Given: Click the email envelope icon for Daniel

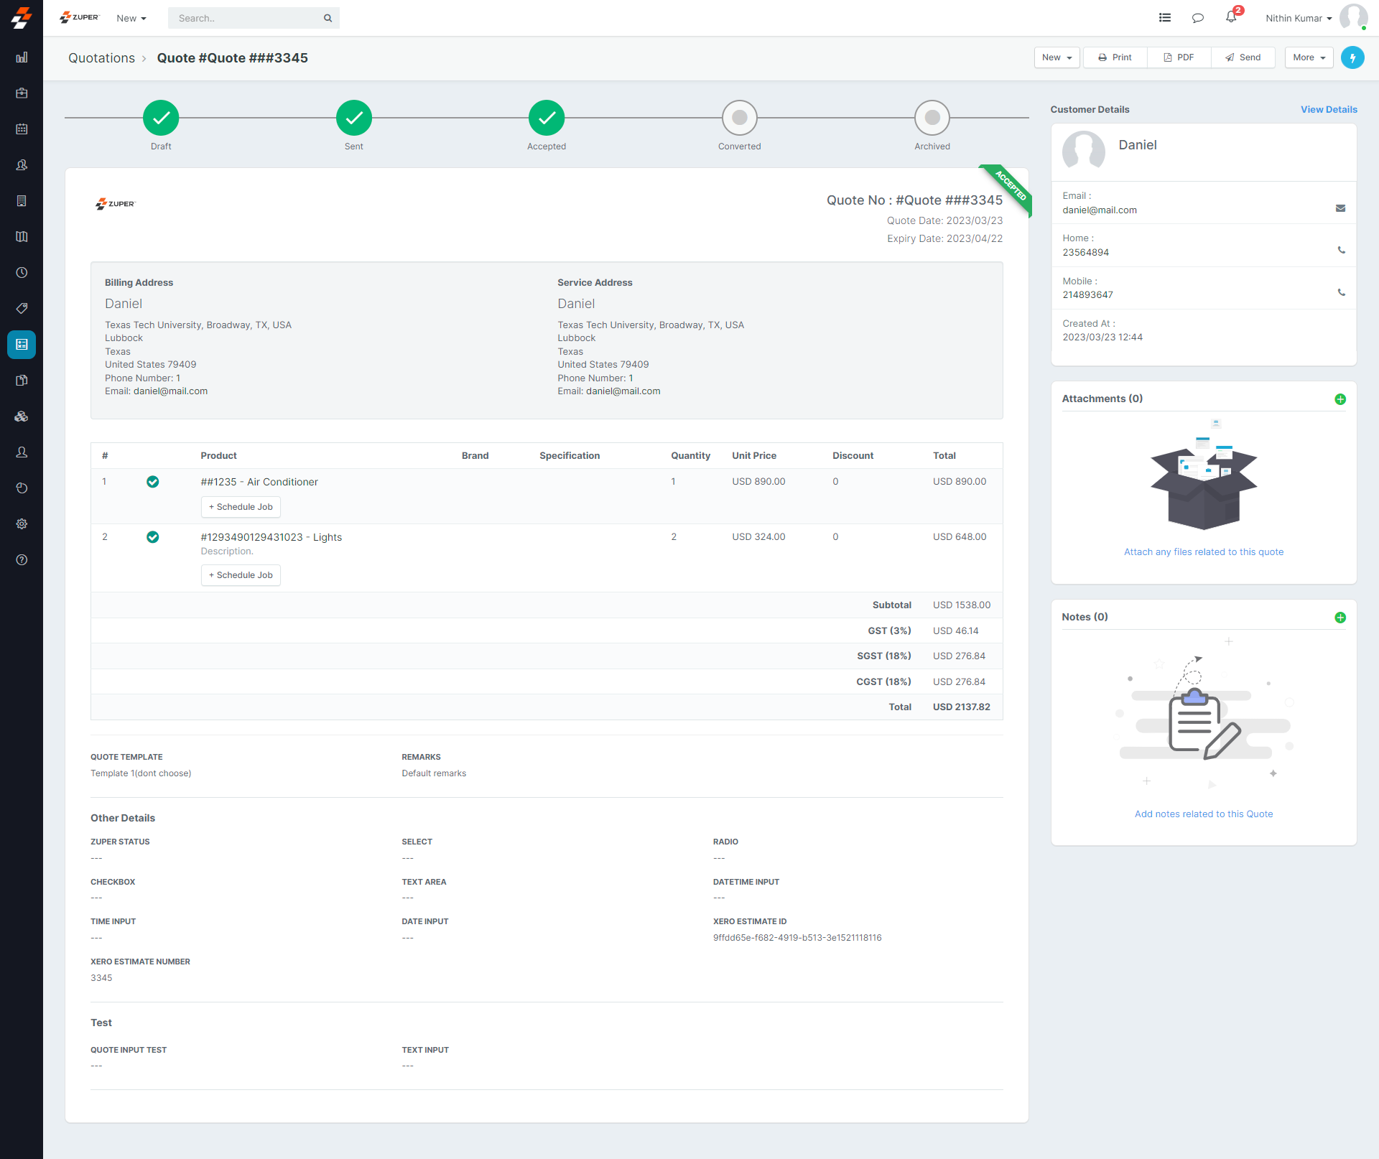Looking at the screenshot, I should pyautogui.click(x=1340, y=208).
